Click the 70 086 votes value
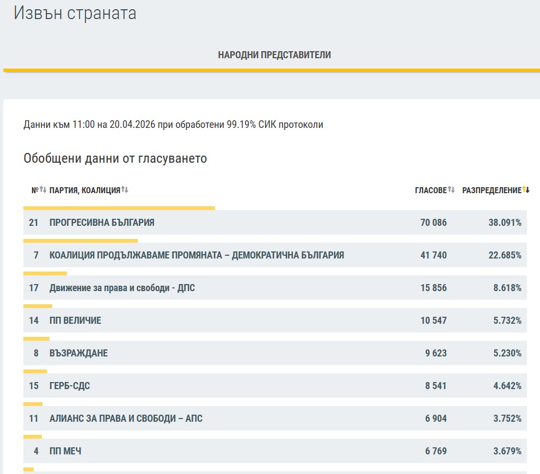 click(x=433, y=223)
